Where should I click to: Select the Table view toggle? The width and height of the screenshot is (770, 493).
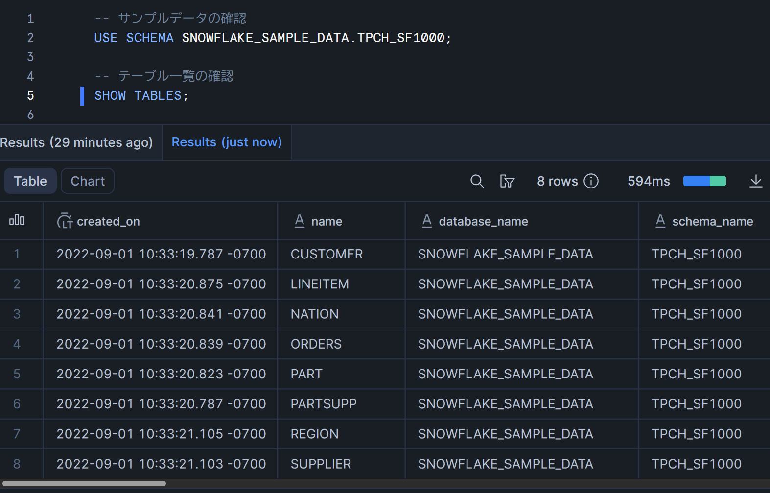[x=30, y=181]
